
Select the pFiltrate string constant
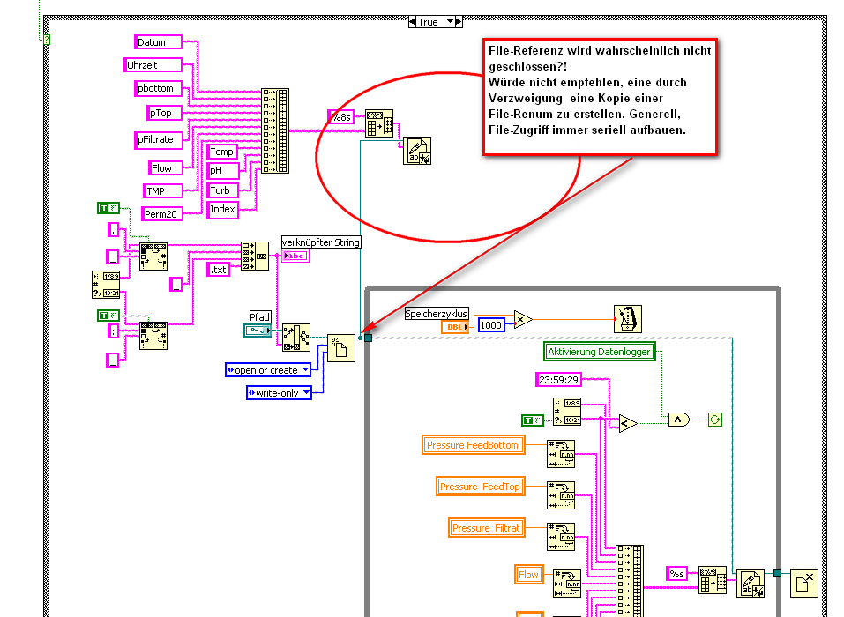[x=158, y=140]
